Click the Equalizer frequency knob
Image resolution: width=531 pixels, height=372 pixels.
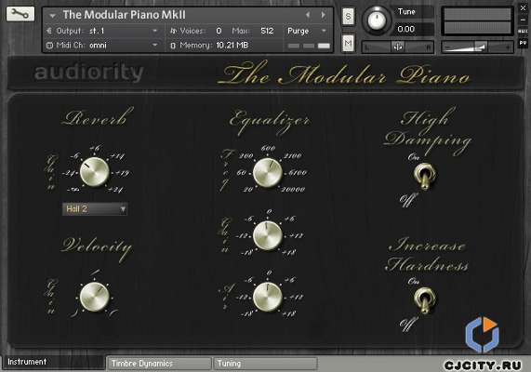click(268, 172)
